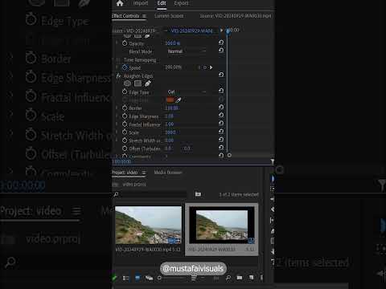Open the Media Browser tab
The image size is (386, 289).
[x=168, y=173]
